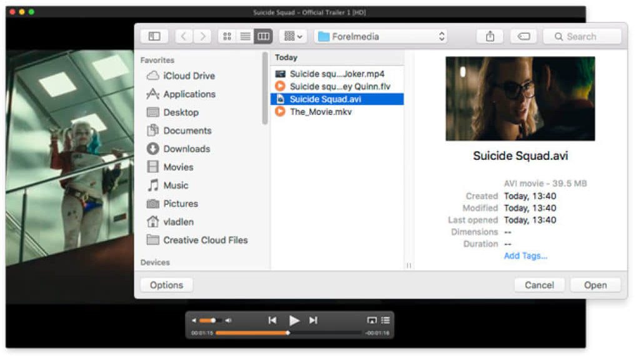Click the Open button
The height and width of the screenshot is (356, 636).
pos(595,285)
